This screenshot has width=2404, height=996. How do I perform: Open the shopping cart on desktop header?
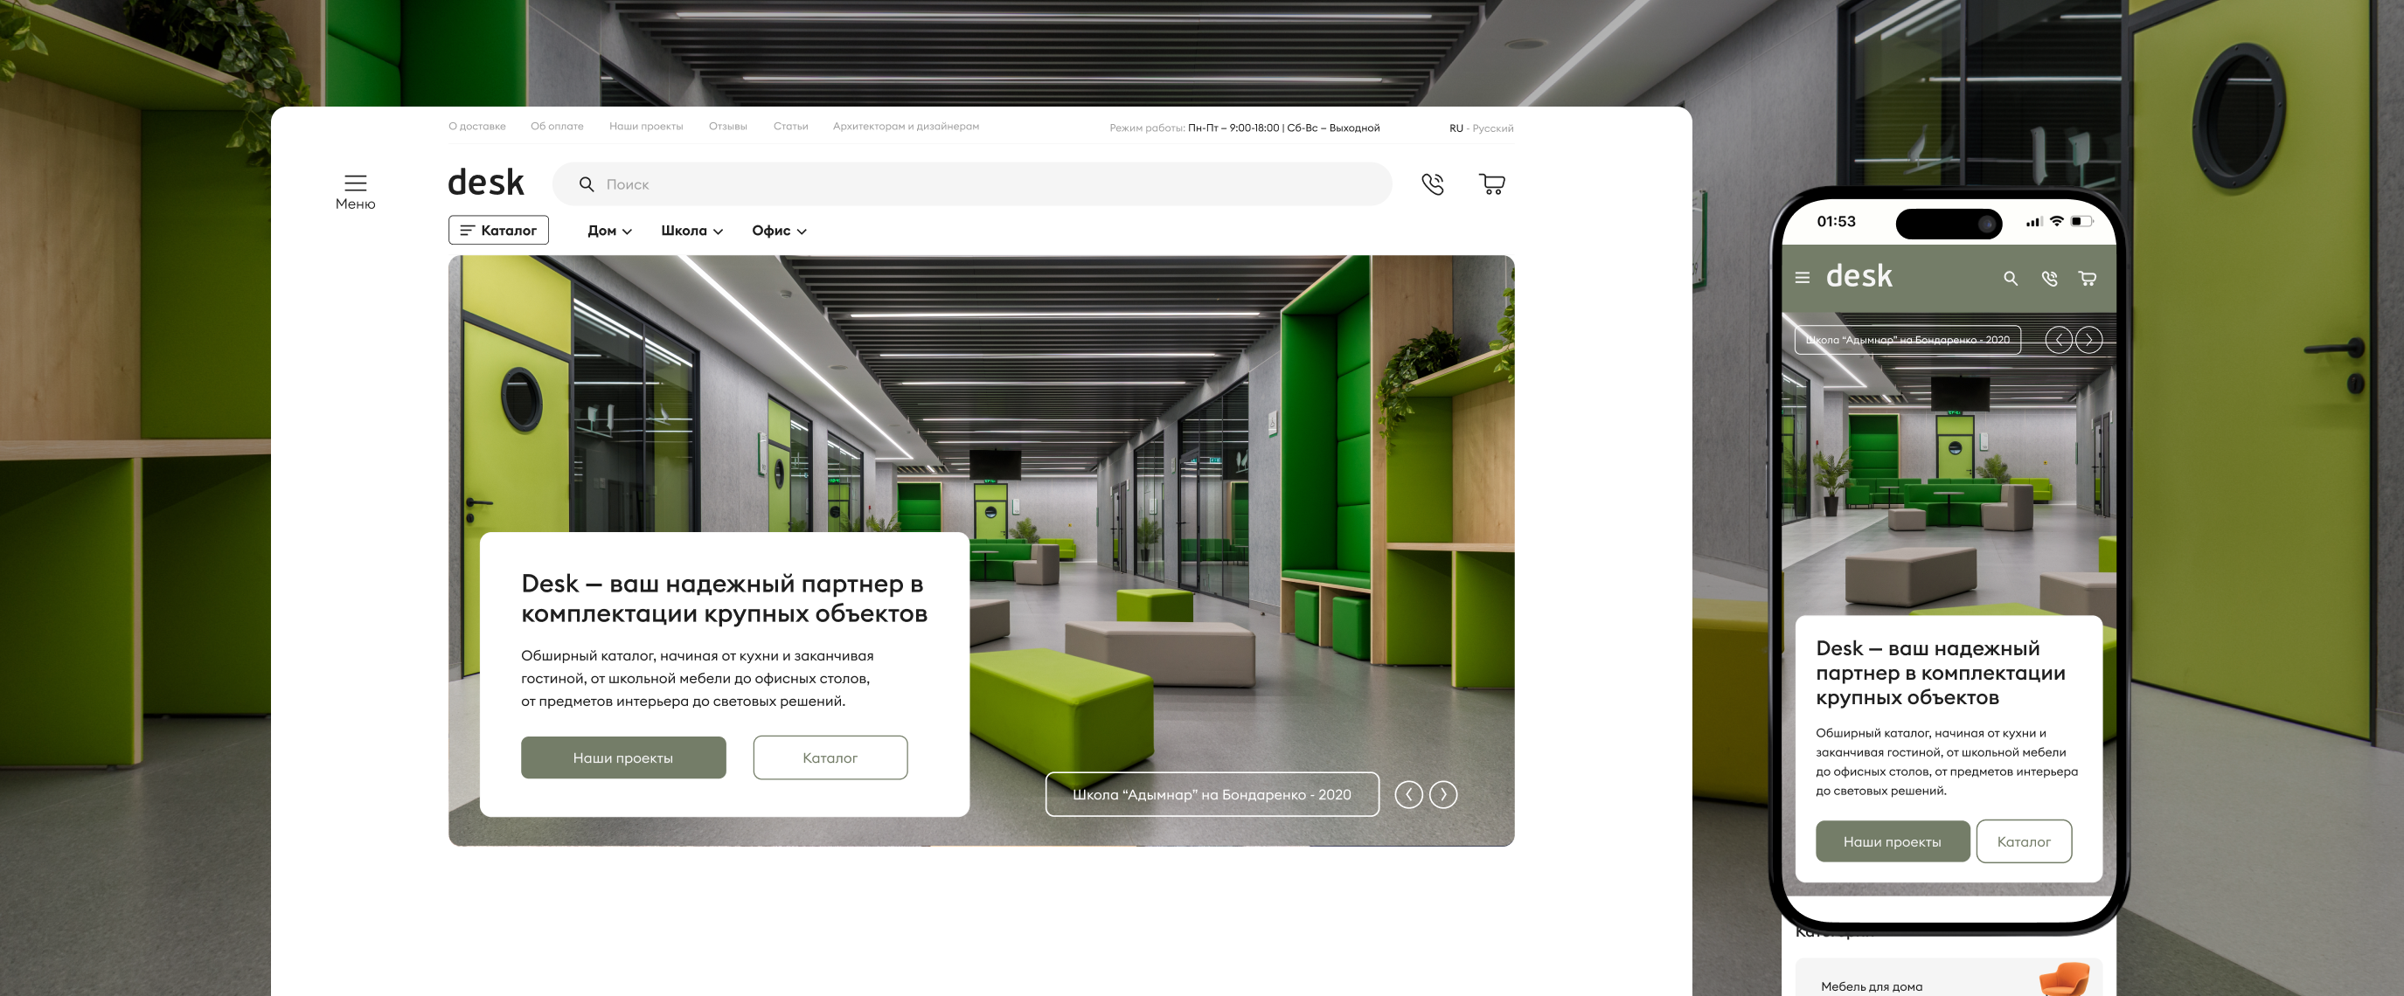(1491, 183)
